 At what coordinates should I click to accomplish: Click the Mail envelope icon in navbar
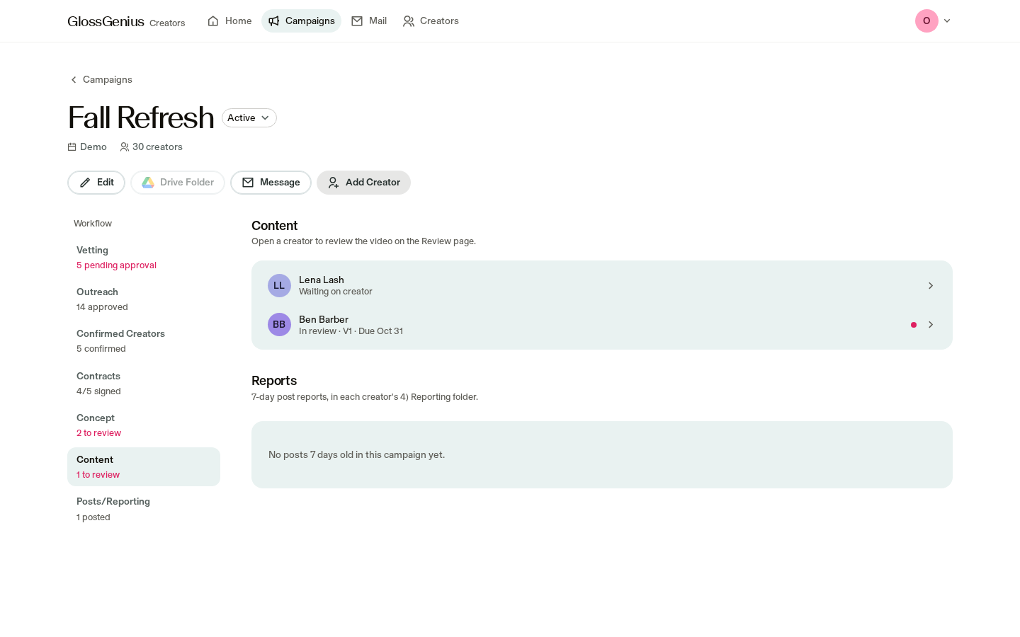[357, 21]
